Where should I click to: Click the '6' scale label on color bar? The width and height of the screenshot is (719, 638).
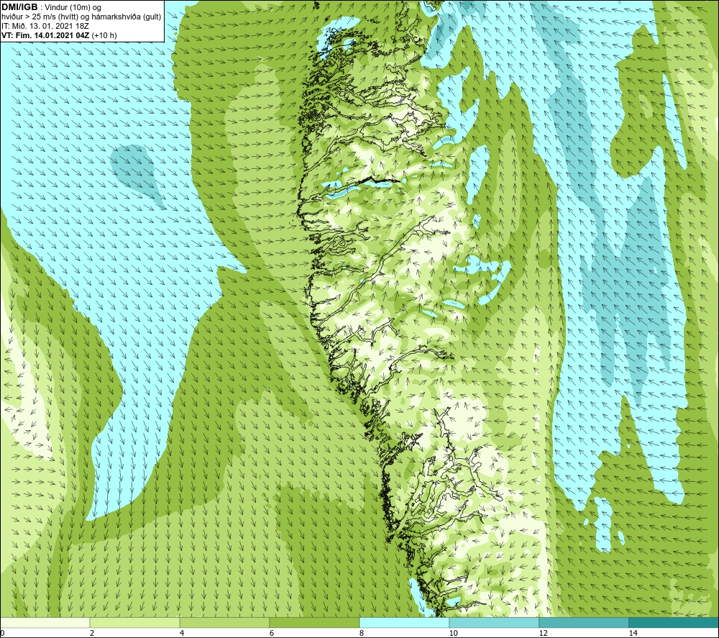(x=272, y=633)
